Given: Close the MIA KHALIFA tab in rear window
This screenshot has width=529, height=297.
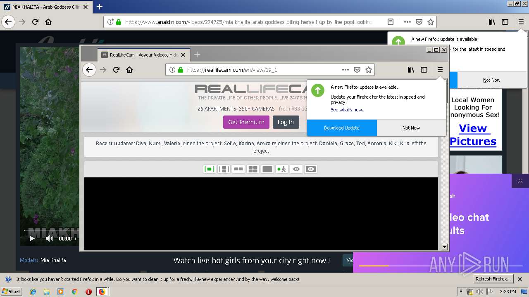Looking at the screenshot, I should coord(86,7).
